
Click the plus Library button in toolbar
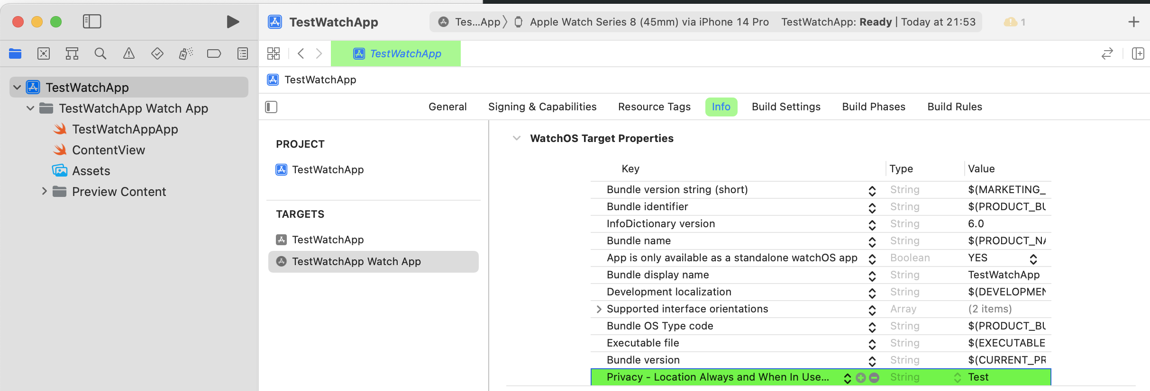tap(1133, 22)
